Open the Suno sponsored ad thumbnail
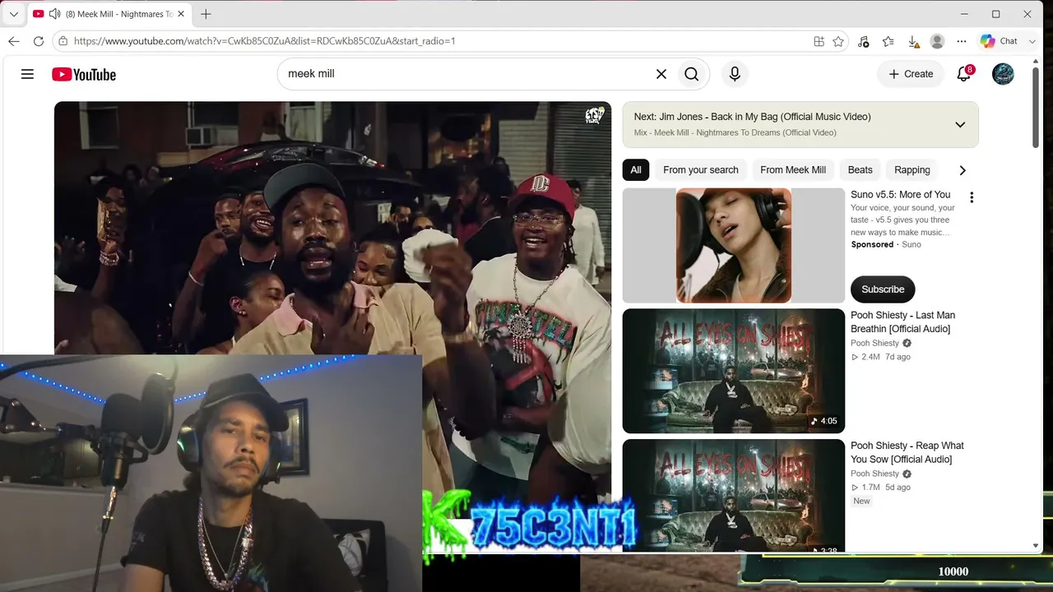 734,246
